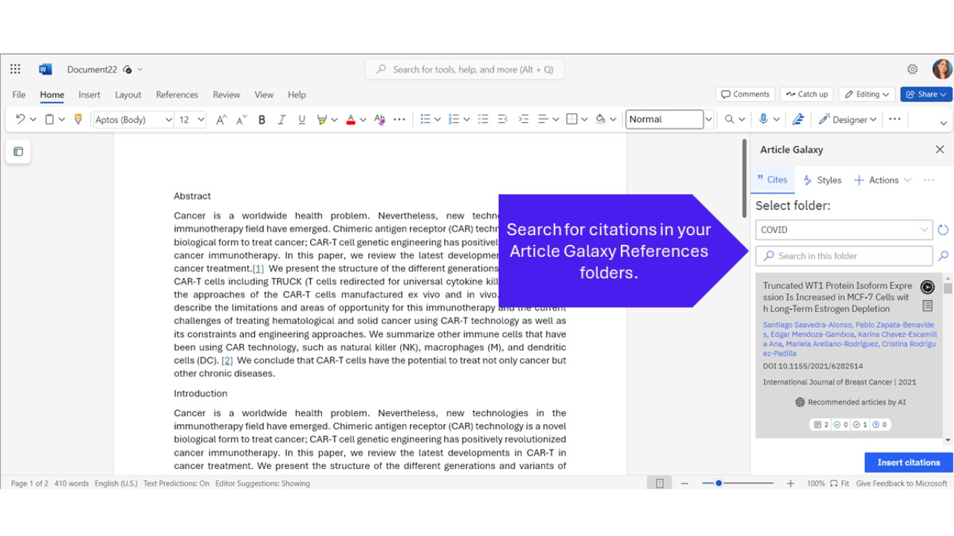
Task: Toggle bold formatting
Action: click(262, 120)
